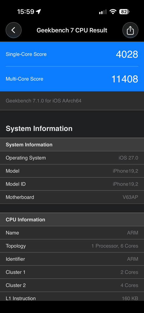The height and width of the screenshot is (313, 144).
Task: Tap the Geekbench 7 CPU Result title
Action: [72, 30]
